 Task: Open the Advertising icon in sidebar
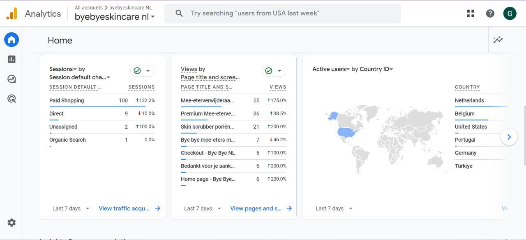[x=12, y=99]
